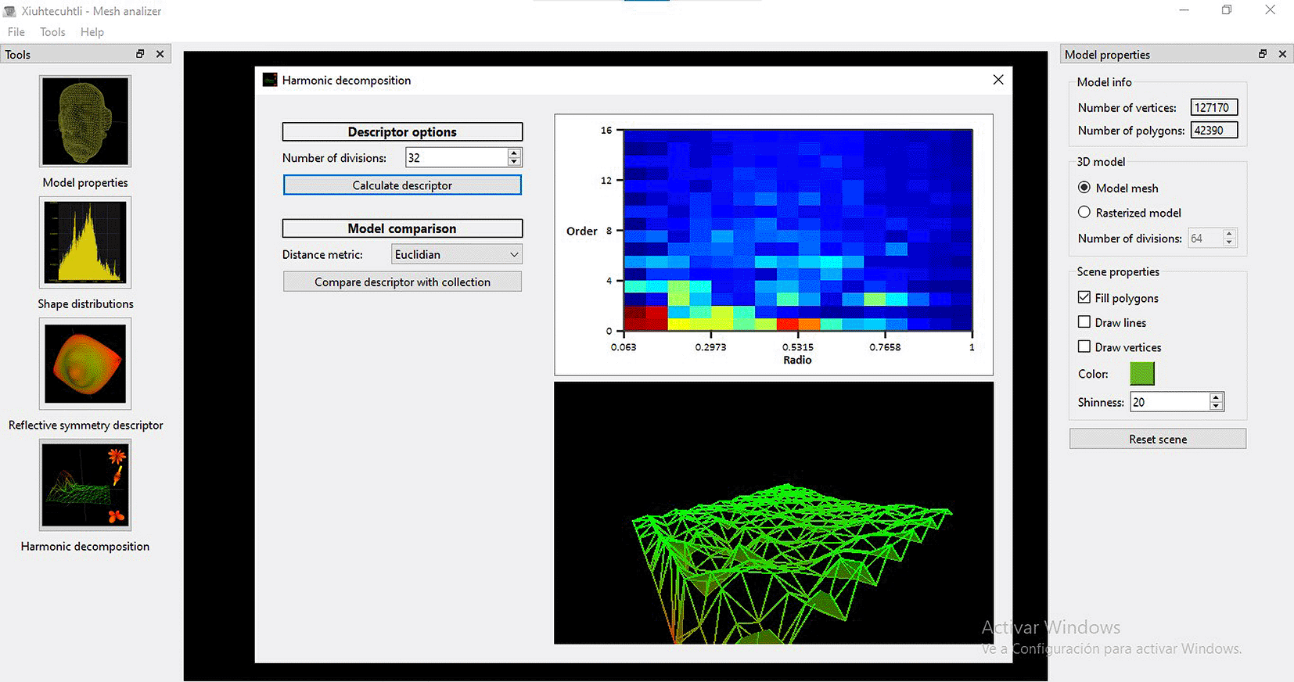Close the Harmonic decomposition dialog
The height and width of the screenshot is (682, 1294).
998,80
